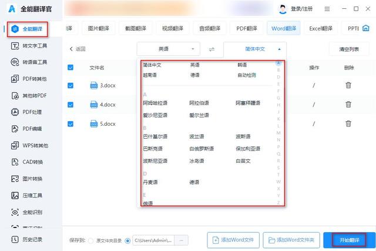This screenshot has width=376, height=251.
Task: Click the 添加Word文件 button
Action: pos(233,240)
